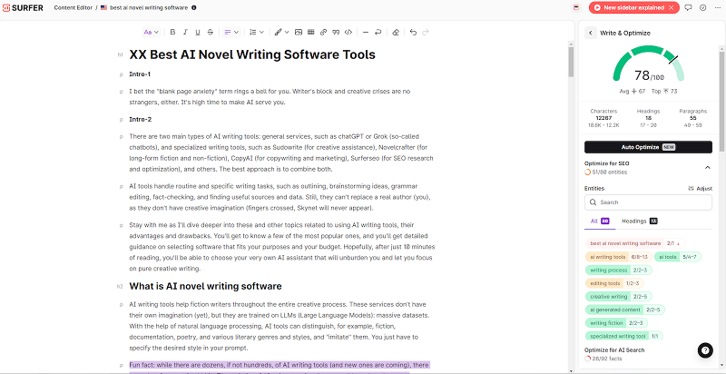Open the Content Editor breadcrumb
The height and width of the screenshot is (374, 726).
pyautogui.click(x=73, y=8)
